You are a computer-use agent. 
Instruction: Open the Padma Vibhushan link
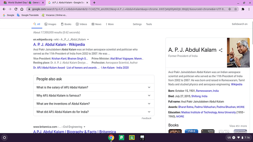[205, 107]
